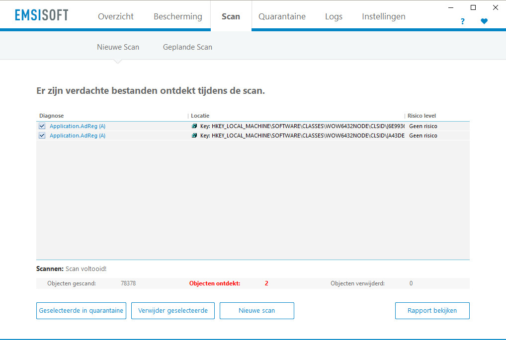Switch to the Bescherming tab

[x=178, y=16]
